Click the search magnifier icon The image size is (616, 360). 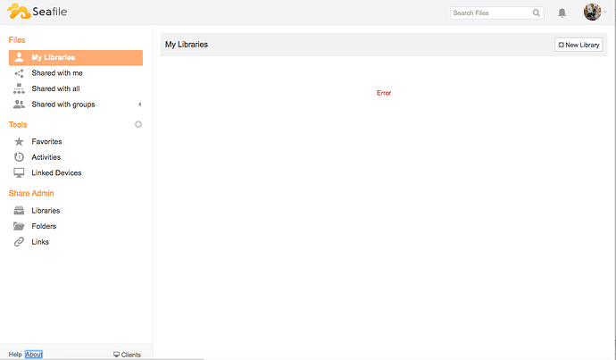coord(536,13)
